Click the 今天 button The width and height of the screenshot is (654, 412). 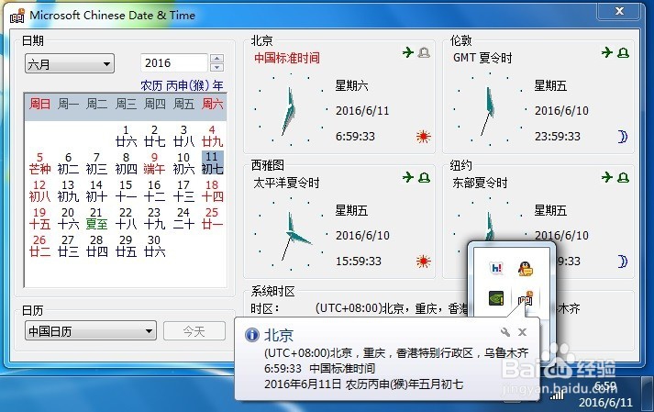click(x=194, y=331)
